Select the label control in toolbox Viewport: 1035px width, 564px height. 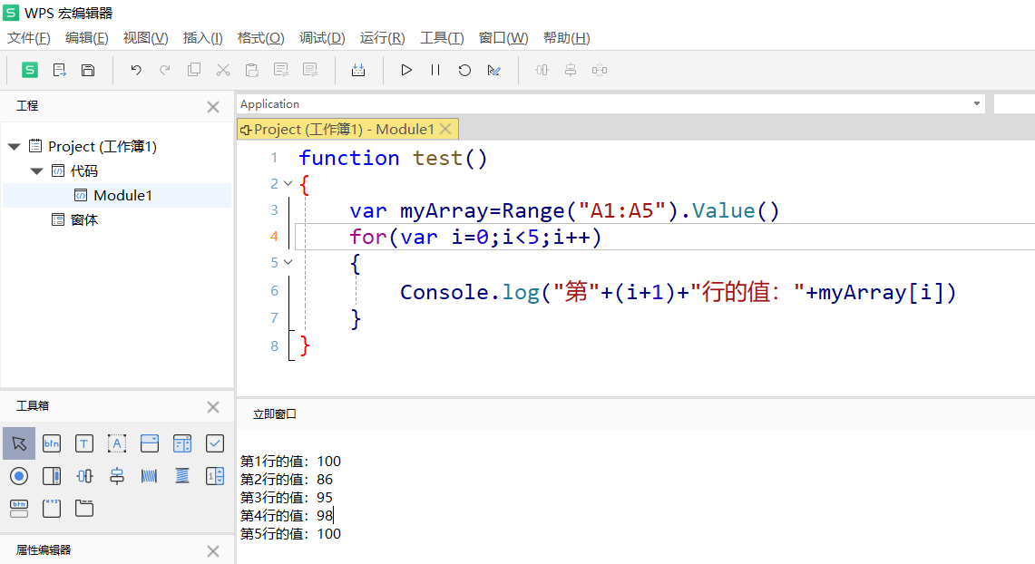click(x=117, y=443)
